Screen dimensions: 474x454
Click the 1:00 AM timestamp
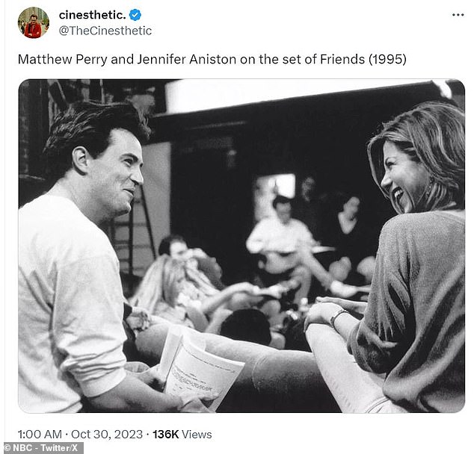click(x=40, y=435)
